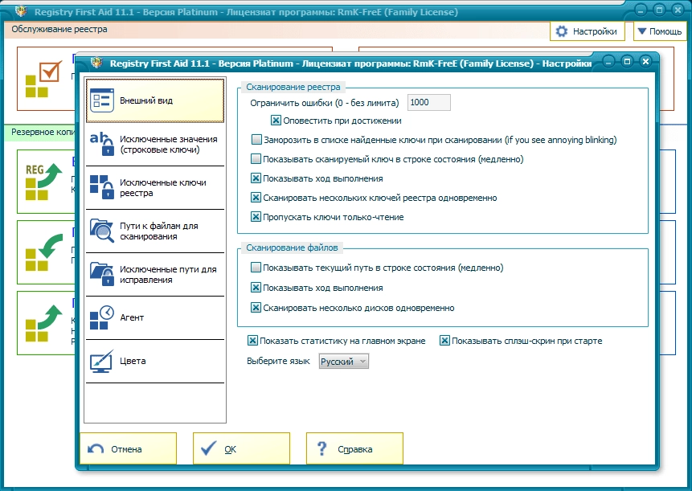The height and width of the screenshot is (491, 692).
Task: Confirm settings with the OK button
Action: pyautogui.click(x=241, y=448)
